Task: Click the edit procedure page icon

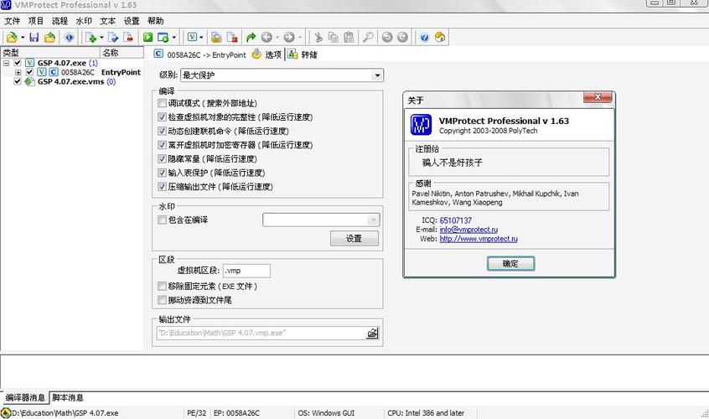Action: click(x=113, y=38)
